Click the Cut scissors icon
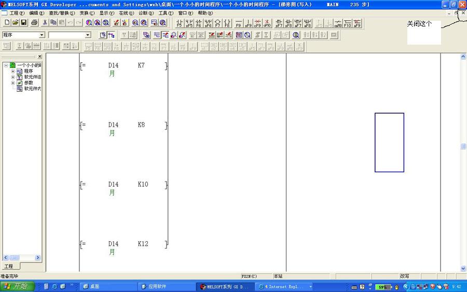Image resolution: width=467 pixels, height=292 pixels. (x=45, y=23)
